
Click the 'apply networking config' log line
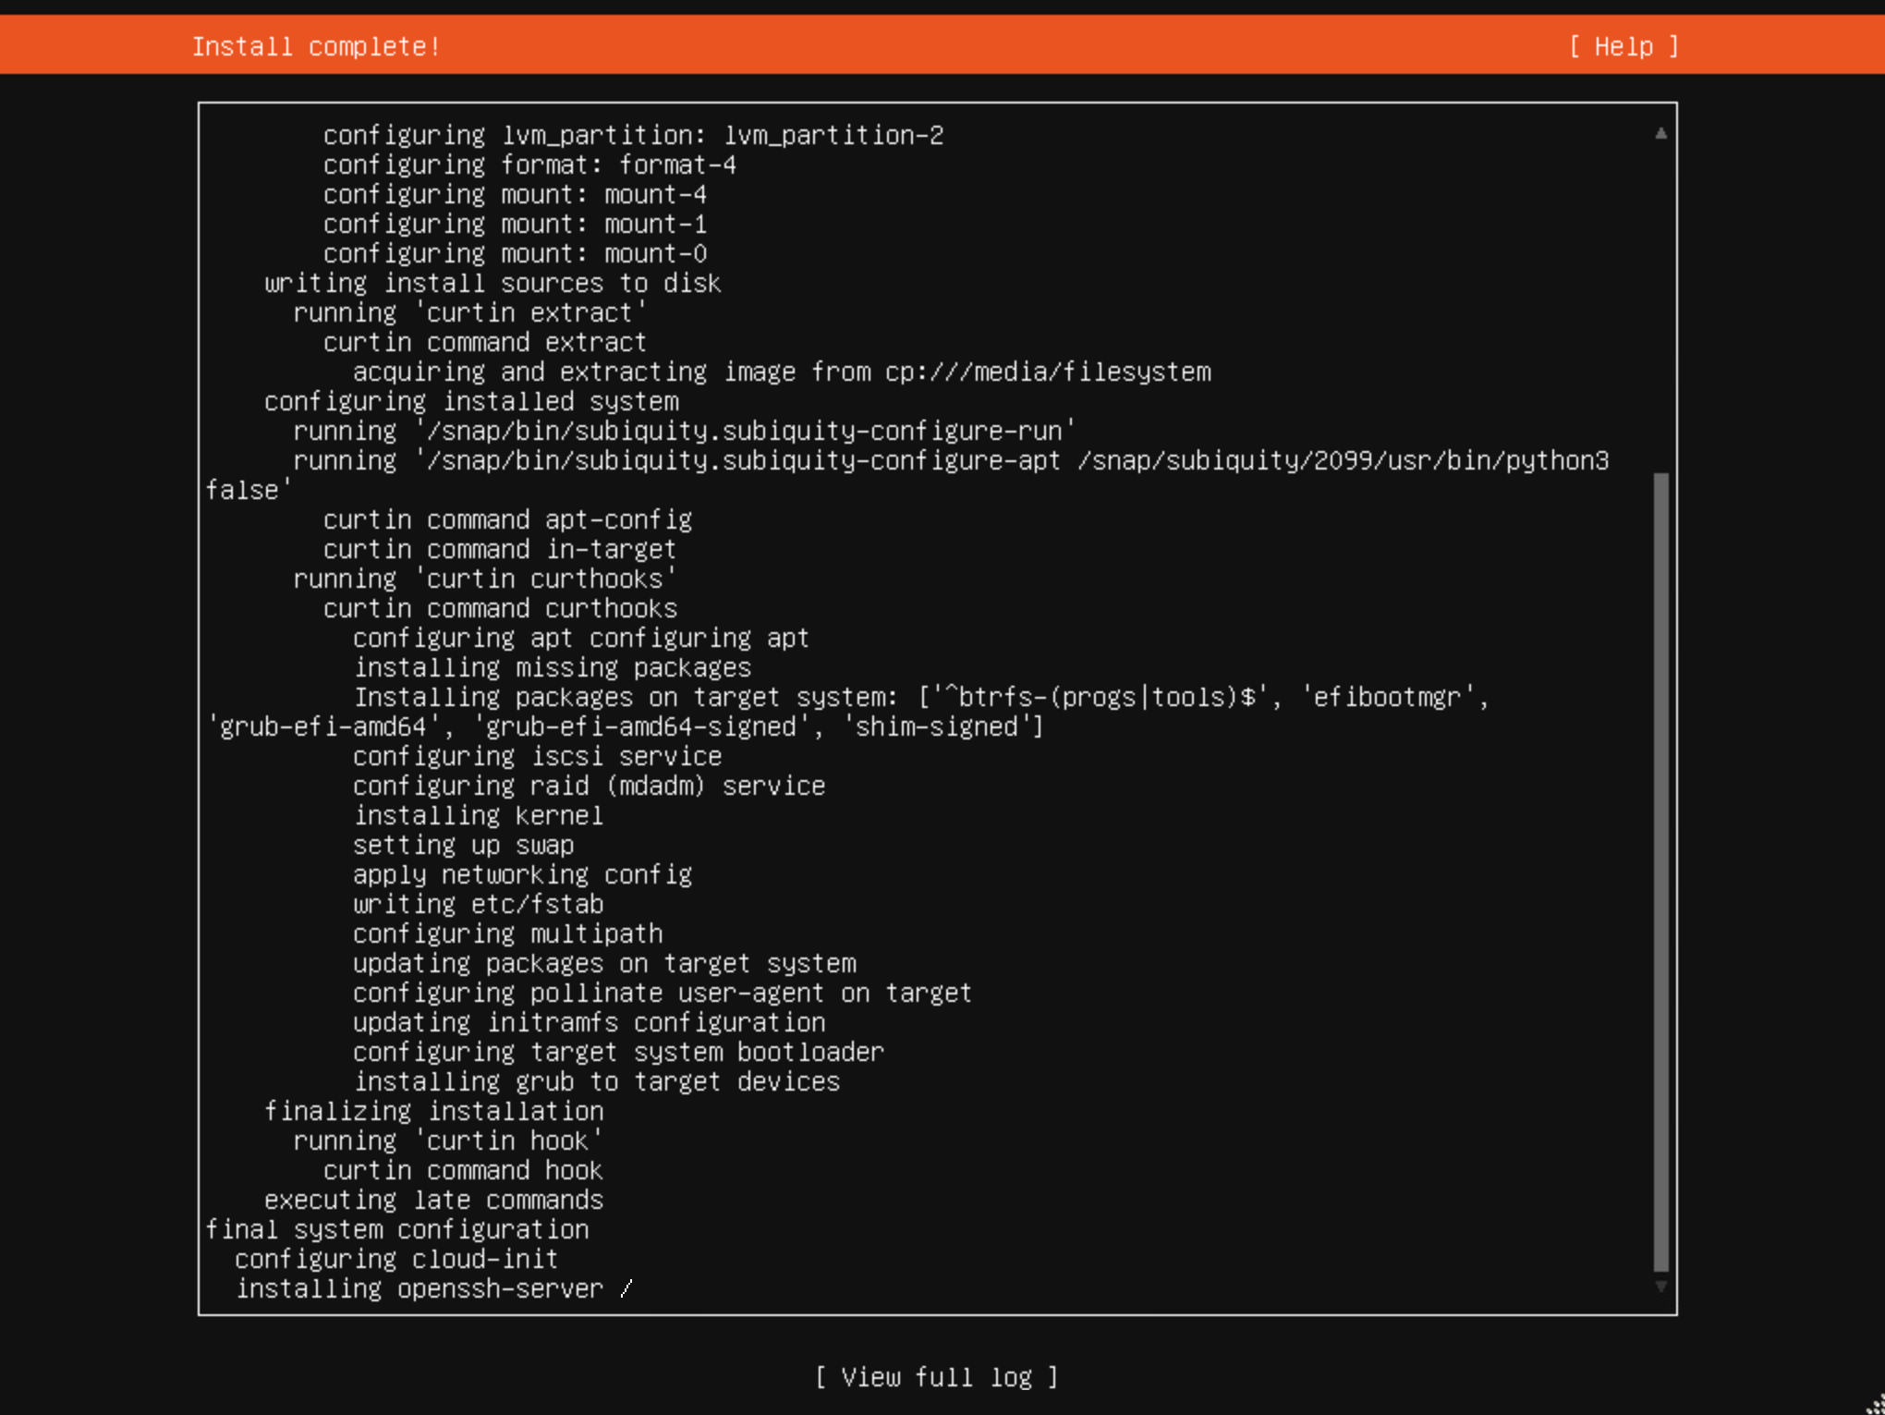(x=522, y=874)
